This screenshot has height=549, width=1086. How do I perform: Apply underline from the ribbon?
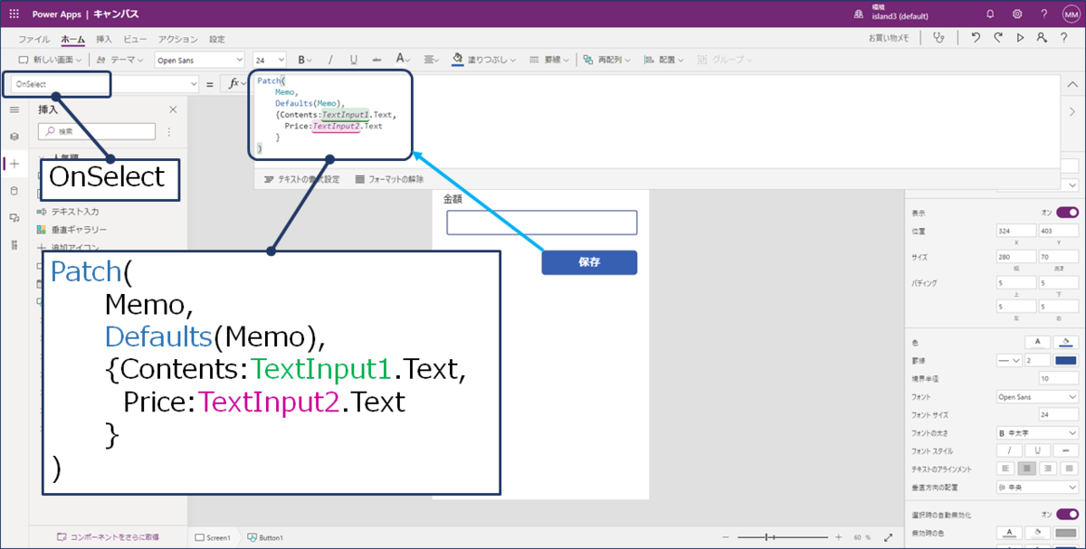click(354, 60)
